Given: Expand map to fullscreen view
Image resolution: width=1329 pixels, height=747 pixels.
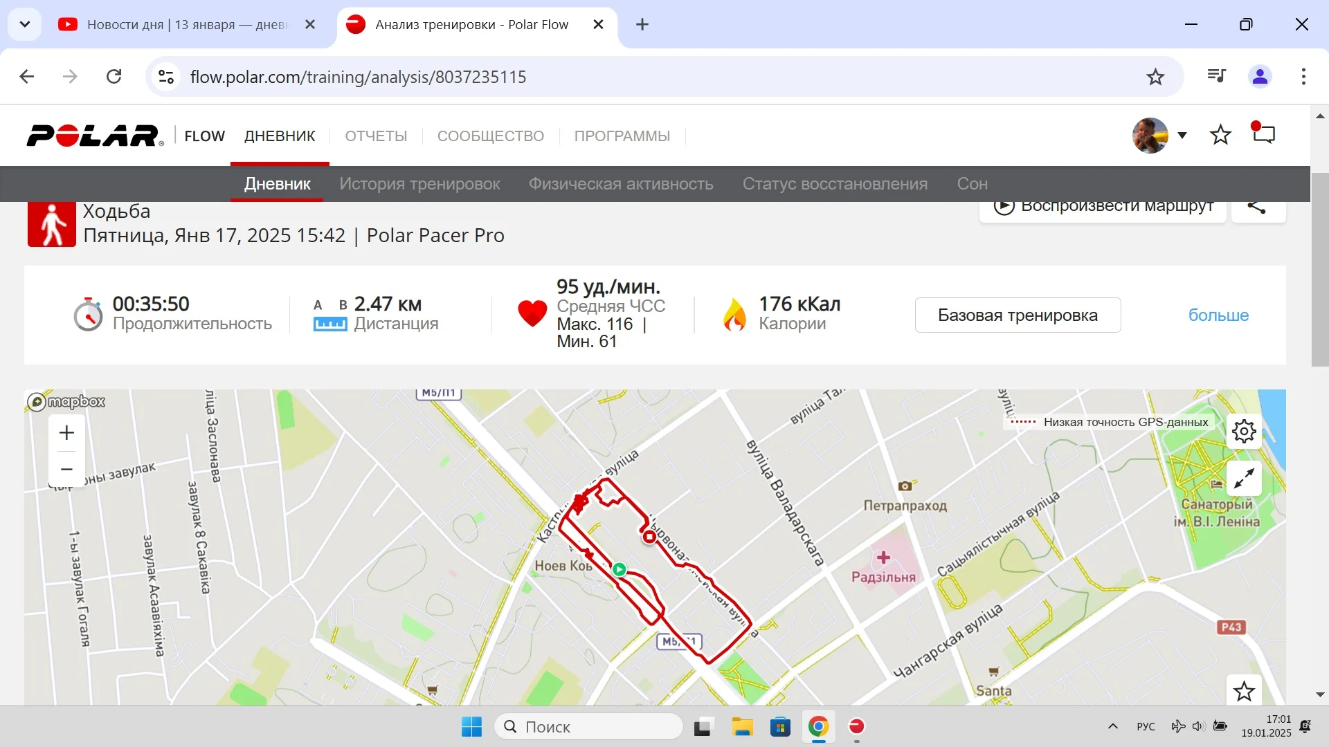Looking at the screenshot, I should [x=1244, y=479].
